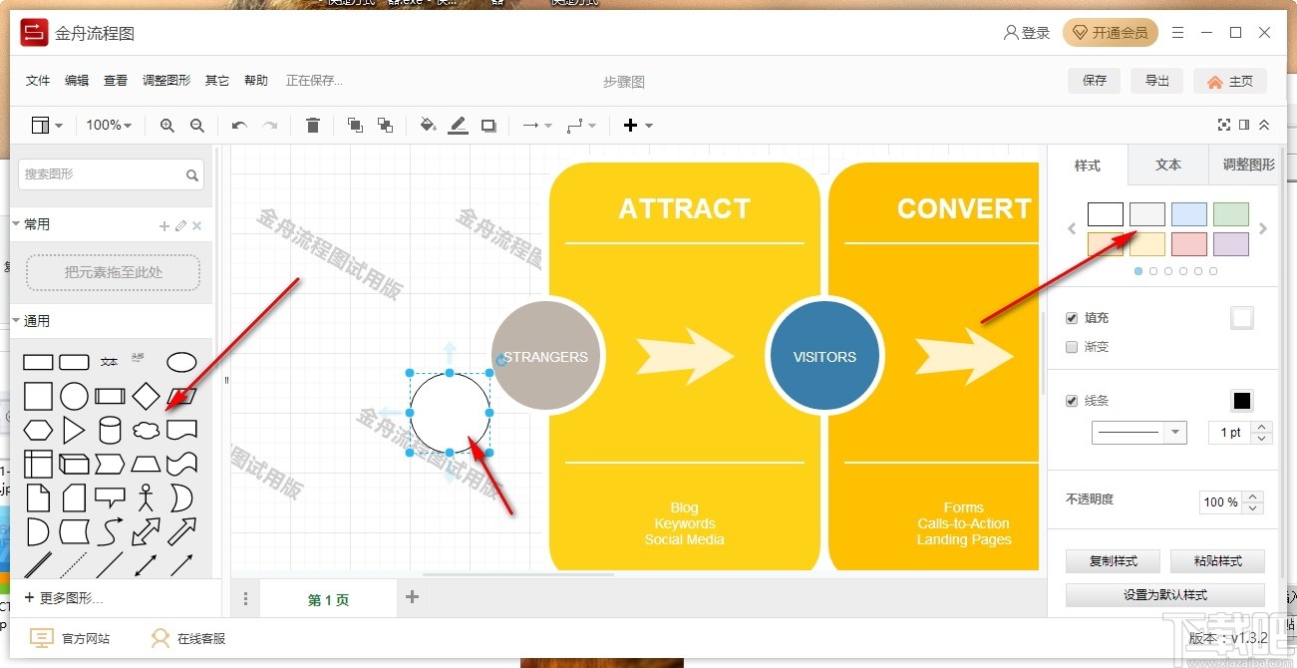Open the line color pencil tool

458,126
